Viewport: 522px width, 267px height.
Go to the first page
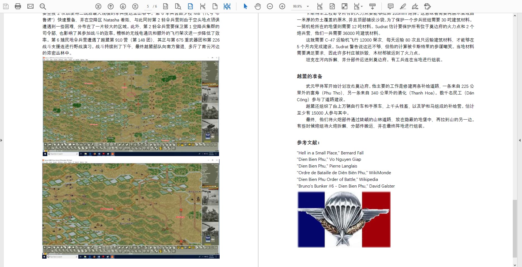(98, 6)
